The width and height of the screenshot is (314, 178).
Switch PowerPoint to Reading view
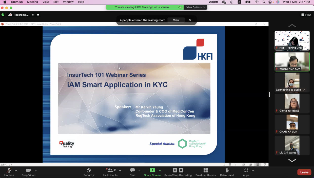tap(258, 165)
